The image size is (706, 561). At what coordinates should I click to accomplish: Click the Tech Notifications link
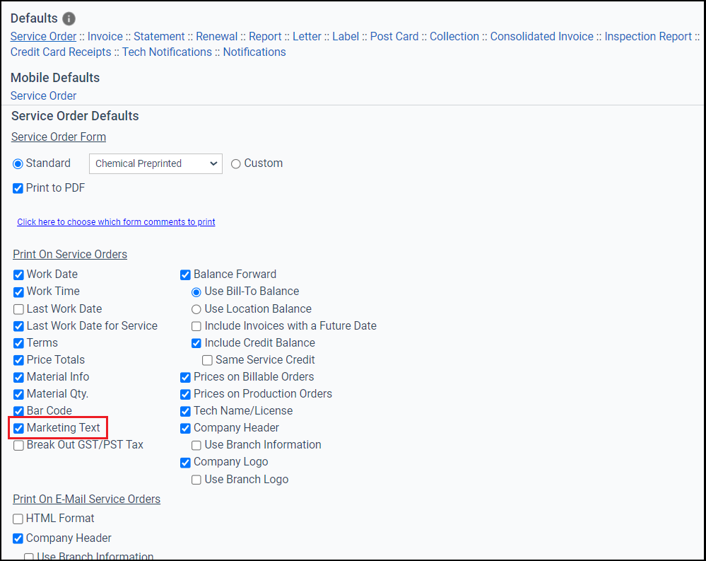167,52
